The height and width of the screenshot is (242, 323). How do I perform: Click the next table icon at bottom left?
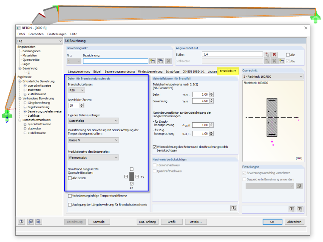[39, 222]
